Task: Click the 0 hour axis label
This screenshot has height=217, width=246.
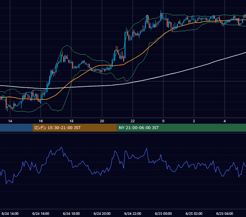Action: point(163,121)
